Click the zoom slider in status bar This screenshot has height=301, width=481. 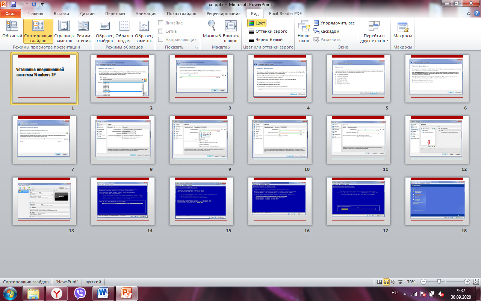[439, 282]
